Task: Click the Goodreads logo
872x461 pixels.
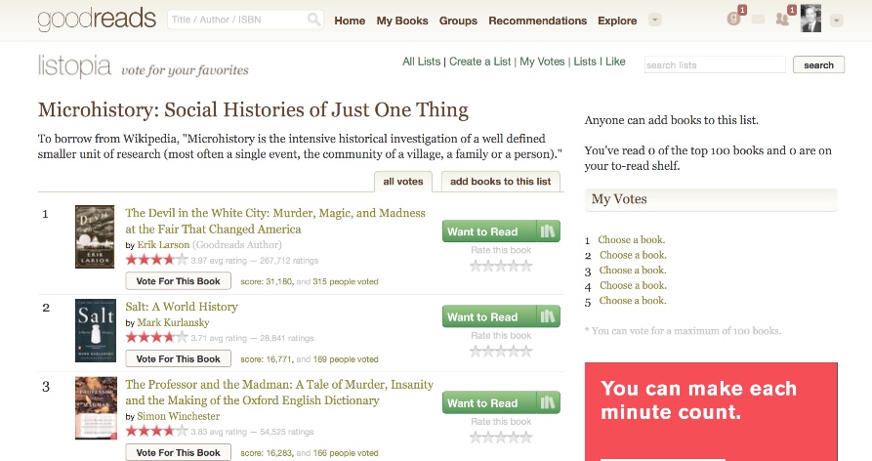Action: click(97, 19)
